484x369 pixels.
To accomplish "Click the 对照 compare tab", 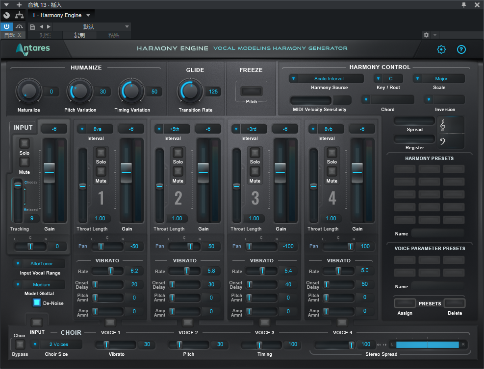I will tap(45, 35).
